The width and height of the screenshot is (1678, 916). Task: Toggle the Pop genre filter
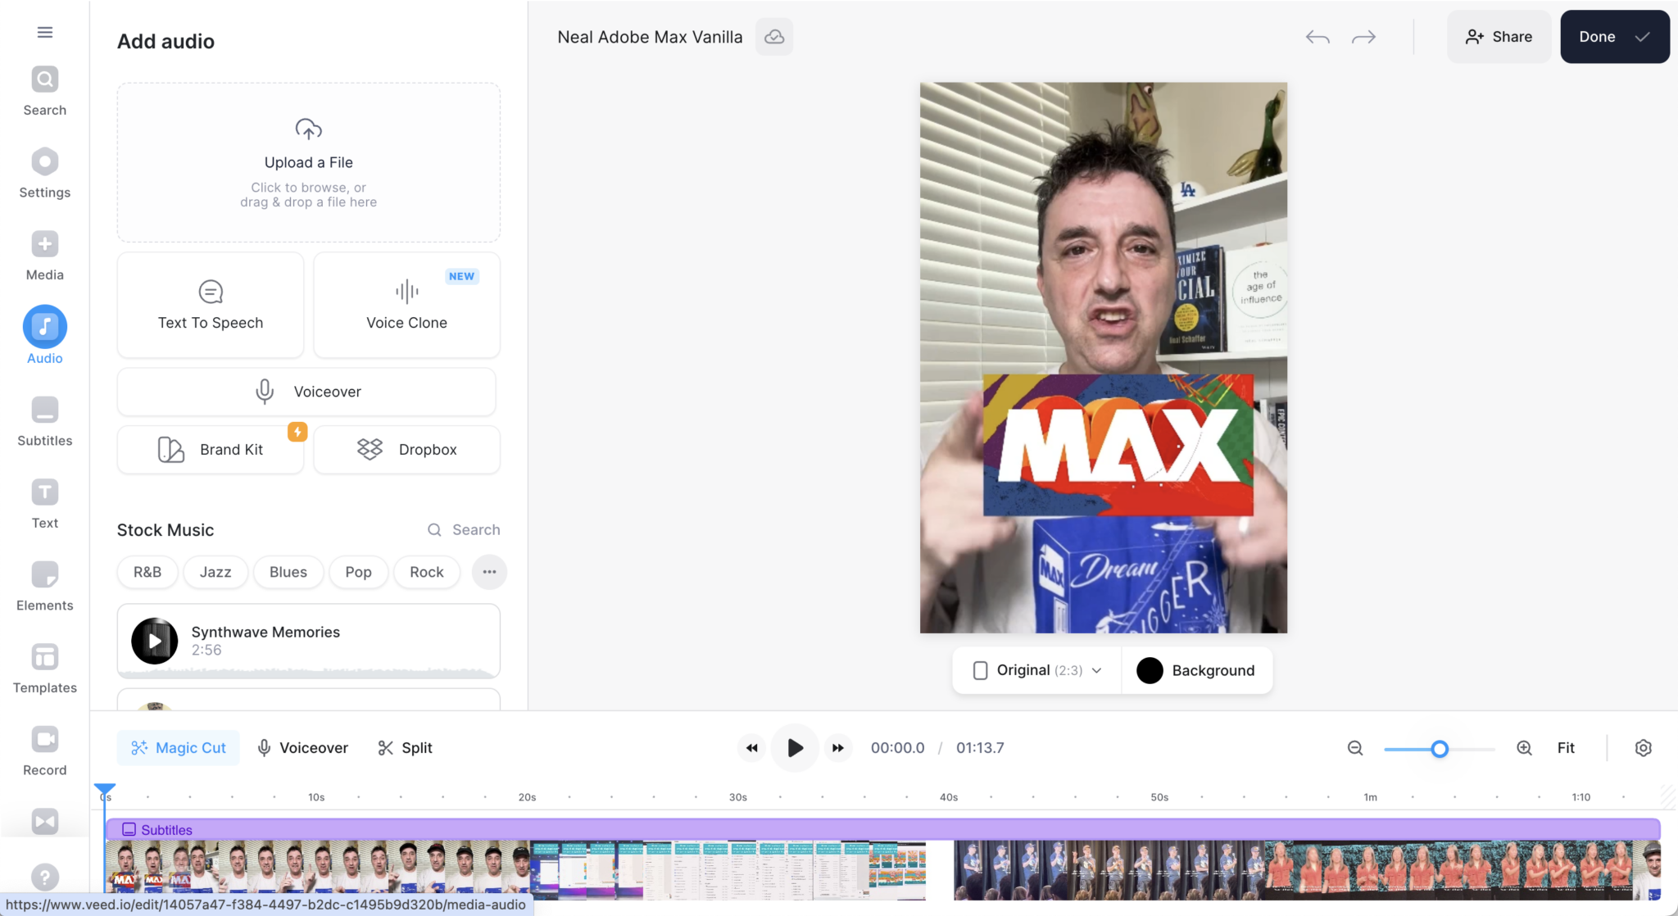click(x=358, y=572)
